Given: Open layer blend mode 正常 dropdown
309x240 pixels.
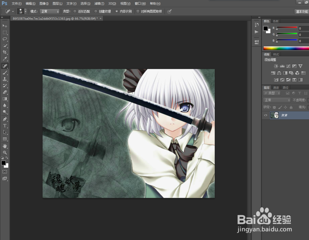Looking at the screenshot, I should (x=277, y=100).
